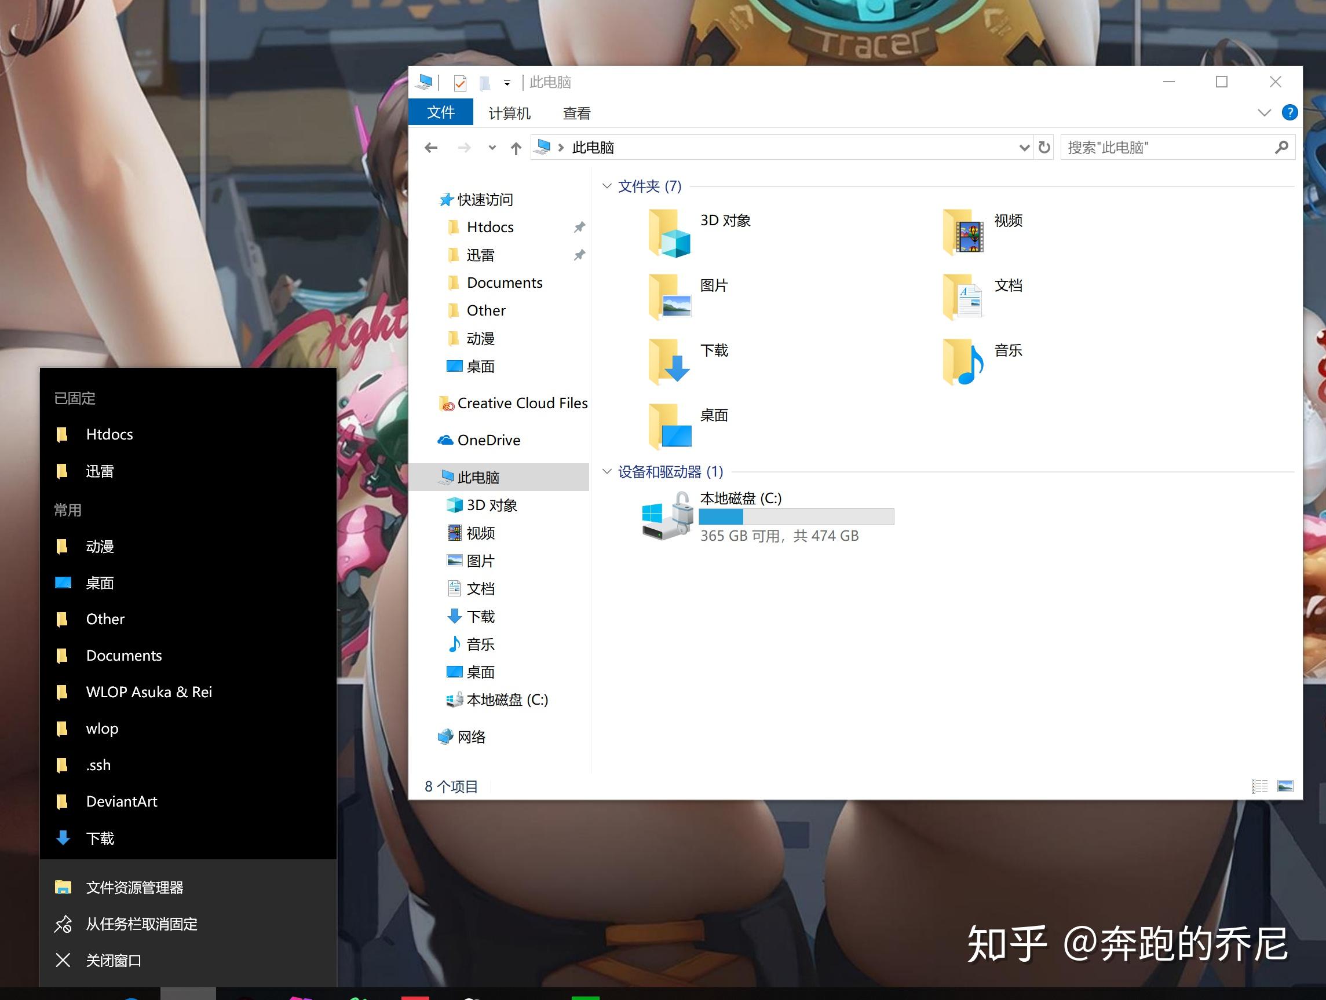Click the highlighted File Explorer taskbar button

[188, 994]
